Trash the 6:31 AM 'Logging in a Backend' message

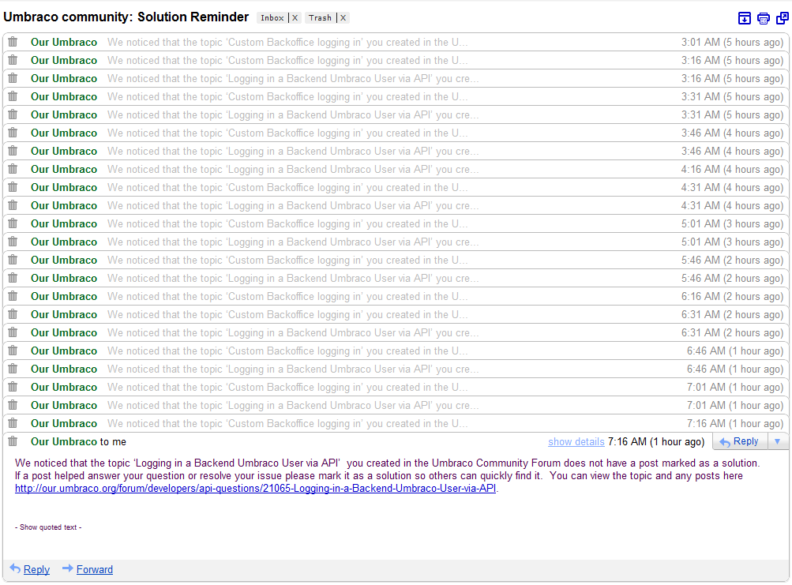click(13, 333)
